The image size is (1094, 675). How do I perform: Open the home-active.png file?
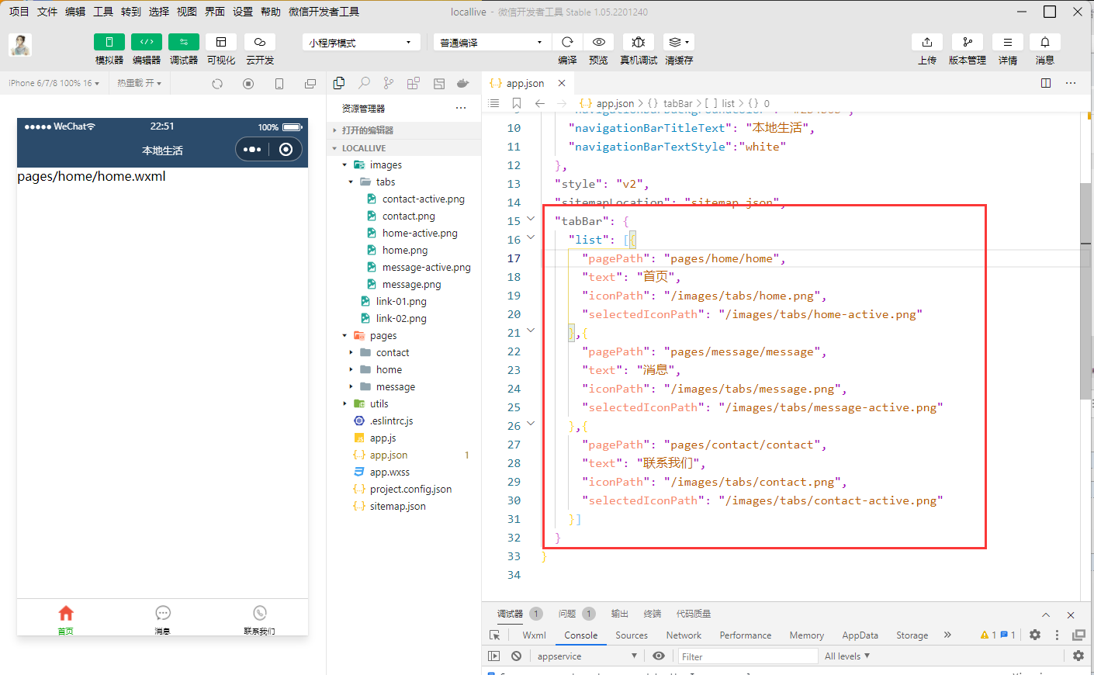click(x=420, y=234)
